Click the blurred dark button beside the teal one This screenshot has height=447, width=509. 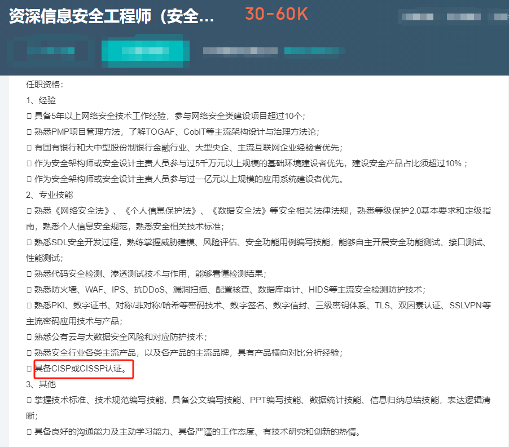[51, 51]
